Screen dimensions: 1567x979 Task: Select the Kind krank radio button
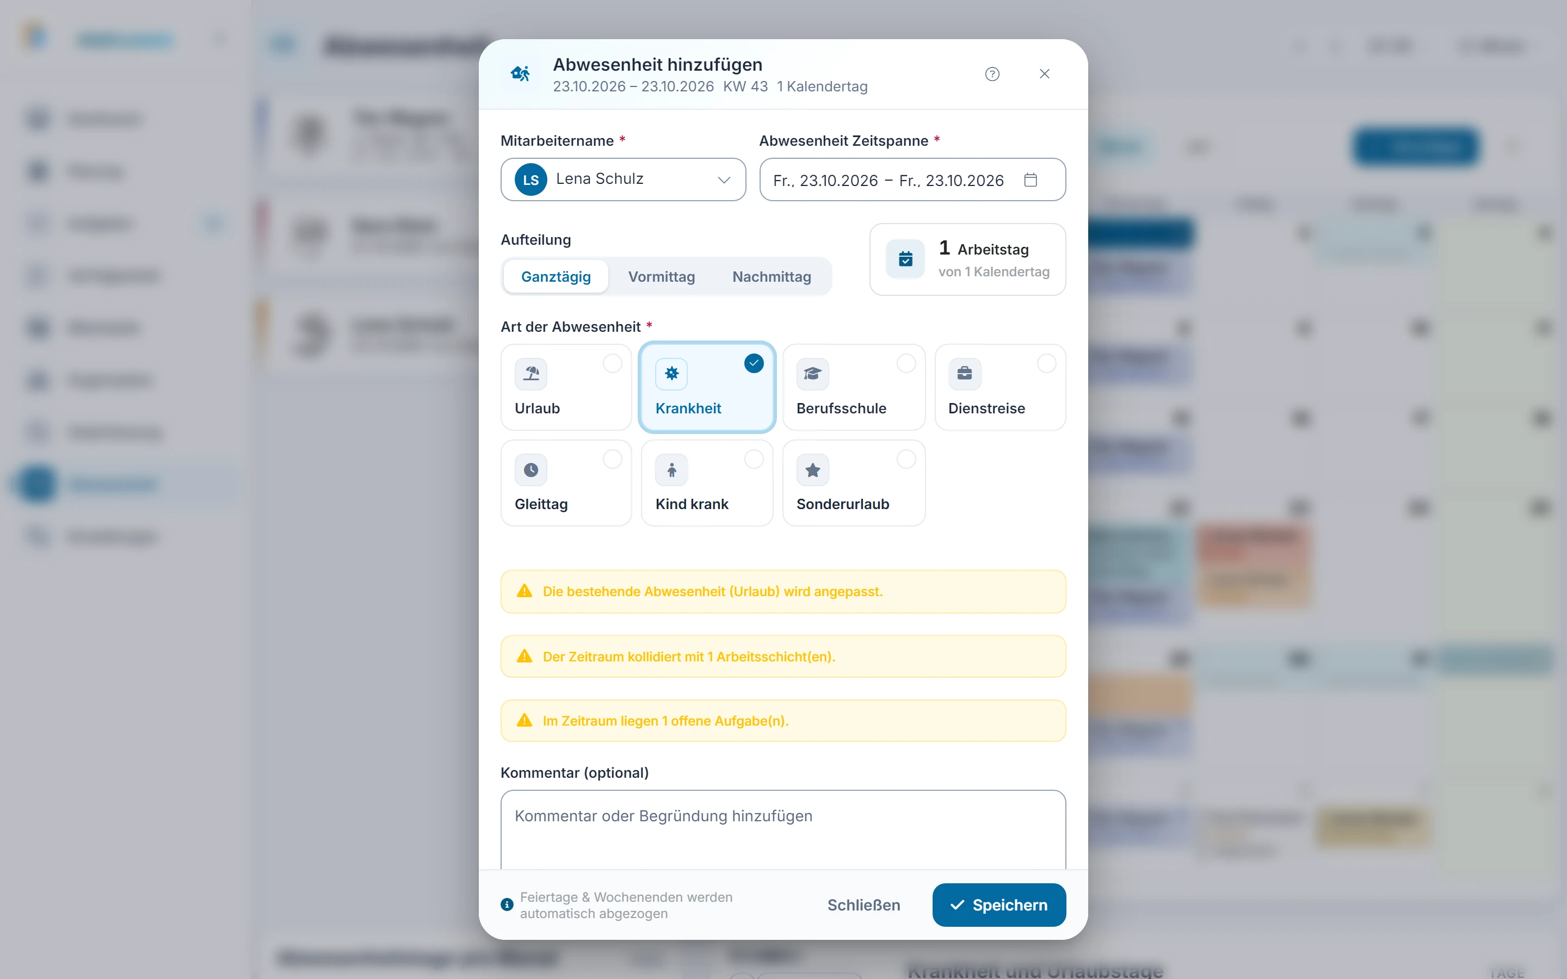coord(754,459)
